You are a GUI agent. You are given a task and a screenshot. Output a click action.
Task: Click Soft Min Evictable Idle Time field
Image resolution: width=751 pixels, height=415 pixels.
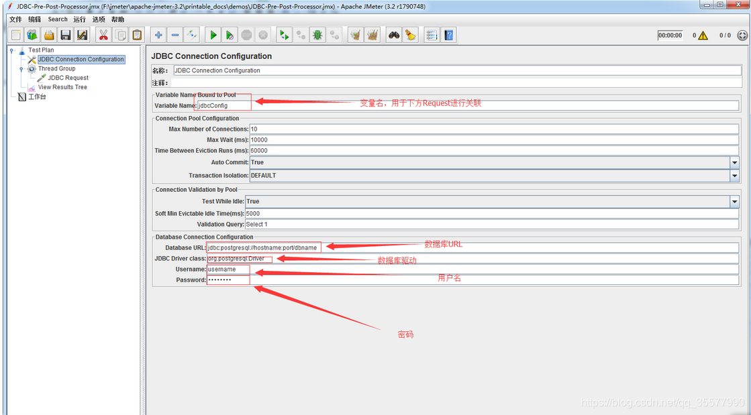(x=492, y=214)
